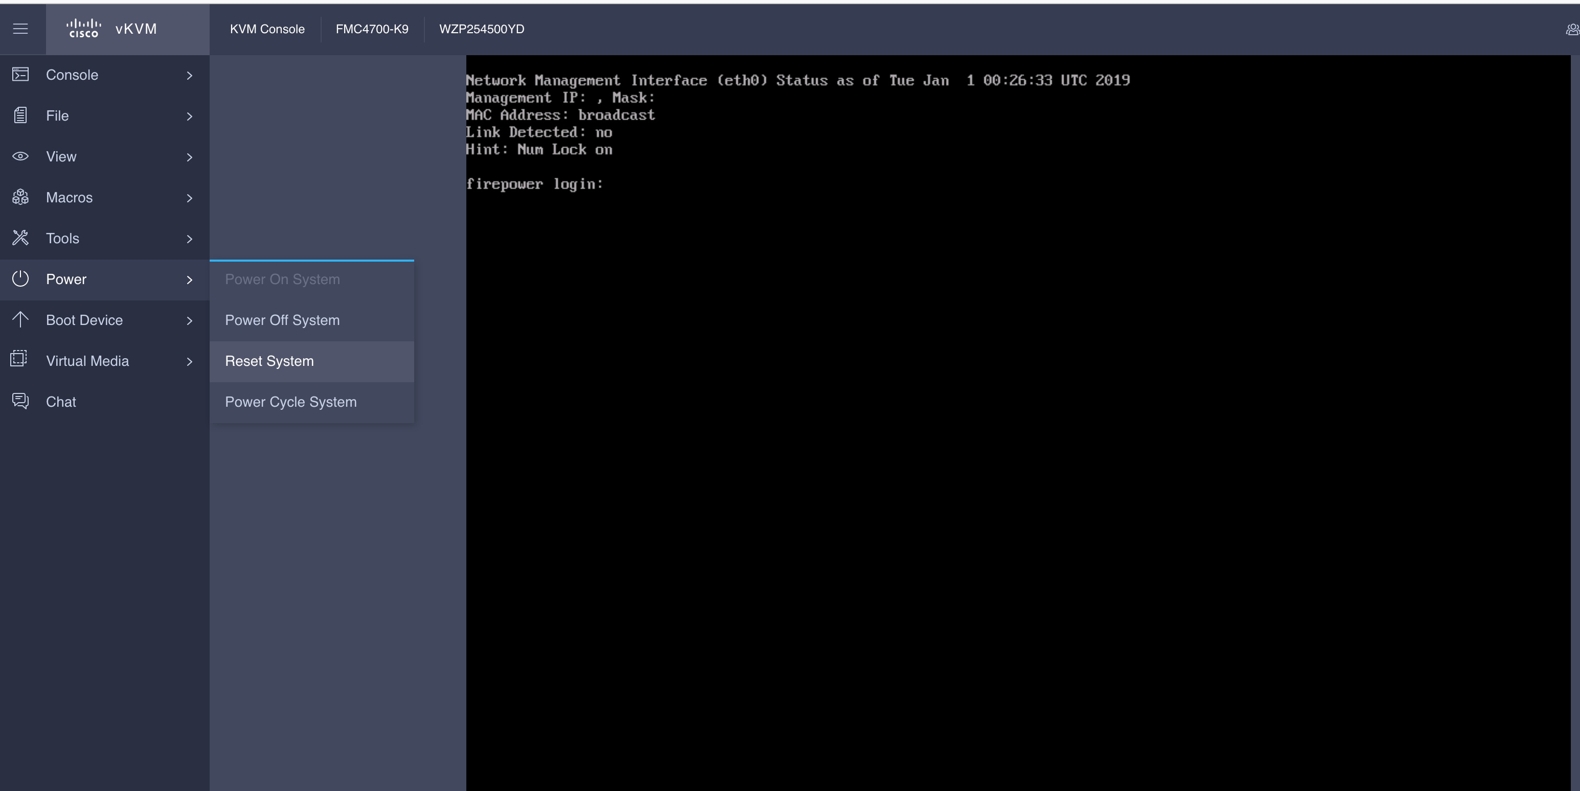Select Power Cycle System from menu
This screenshot has height=791, width=1580.
coord(291,402)
